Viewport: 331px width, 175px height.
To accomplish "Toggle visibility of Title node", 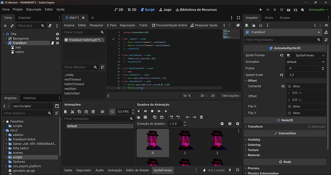I will coord(58,34).
